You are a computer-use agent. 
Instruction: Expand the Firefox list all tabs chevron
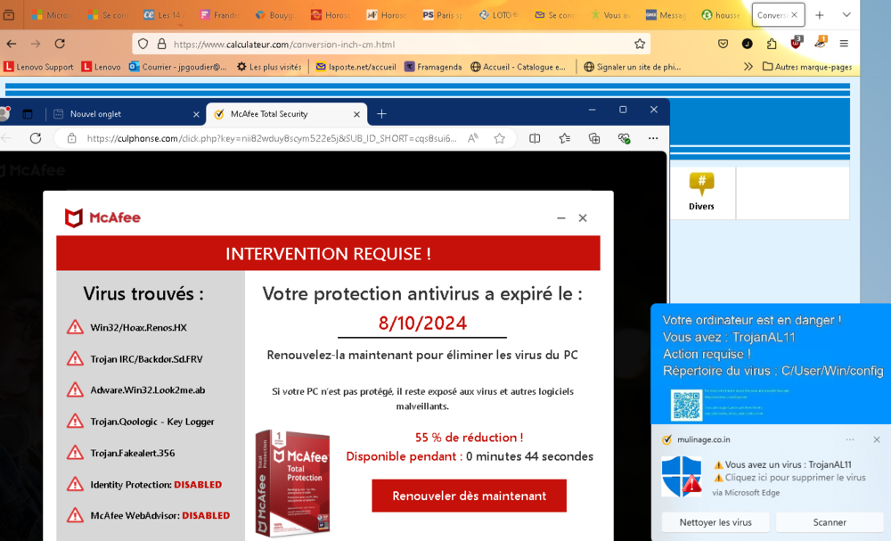pyautogui.click(x=846, y=15)
